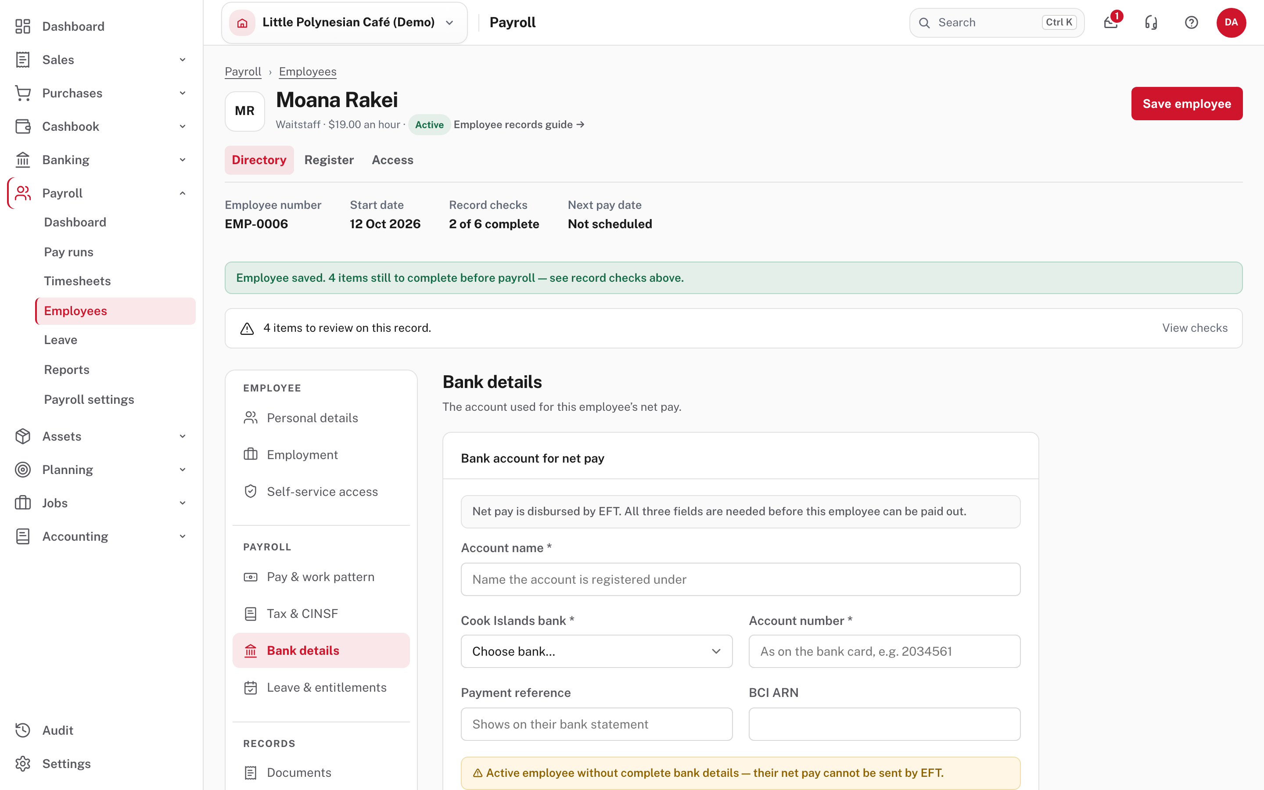Click the Settings gear icon

[22, 764]
